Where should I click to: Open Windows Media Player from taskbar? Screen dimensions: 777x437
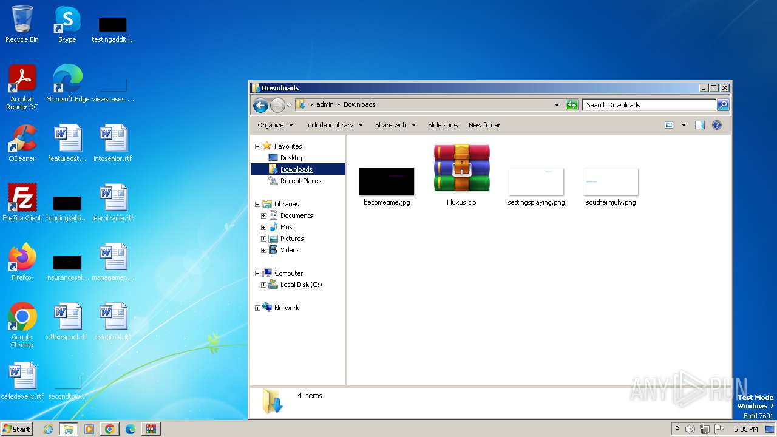click(x=89, y=429)
